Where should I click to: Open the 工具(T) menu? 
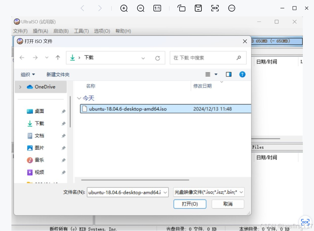point(81,31)
